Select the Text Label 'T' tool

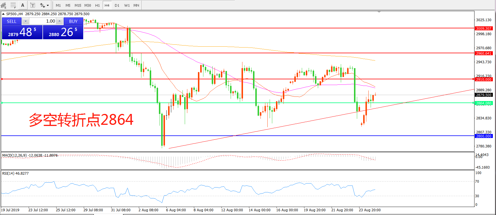(33, 5)
